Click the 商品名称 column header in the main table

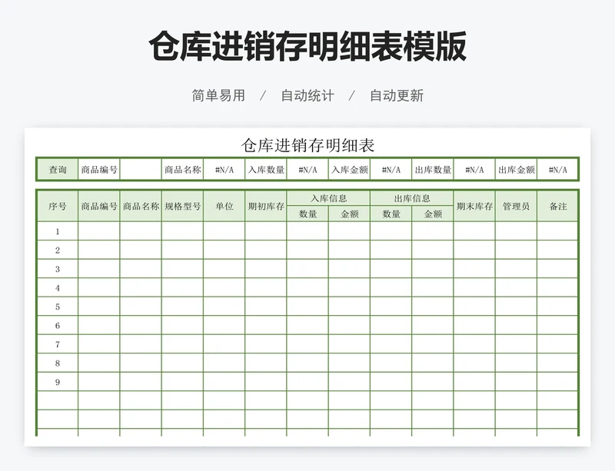[141, 206]
